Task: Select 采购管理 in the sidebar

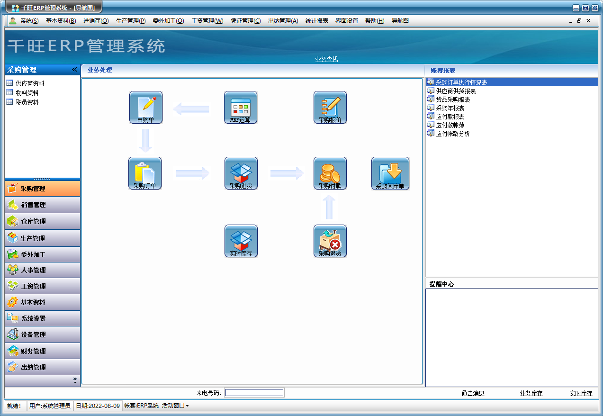Action: coord(42,189)
